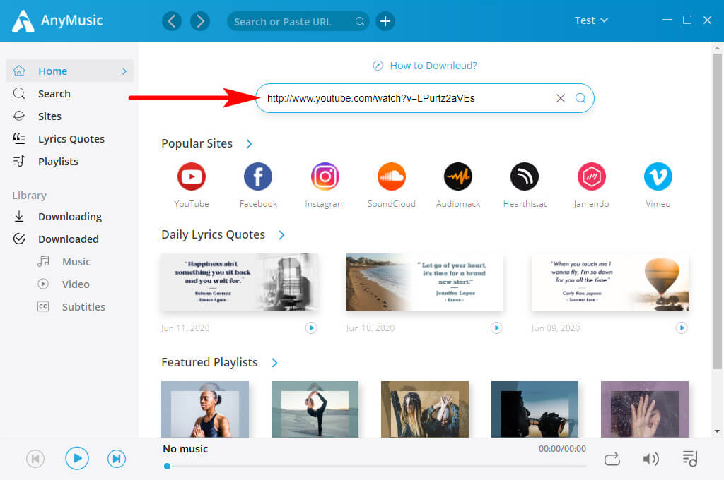Expand Featured Playlists section

[x=274, y=362]
